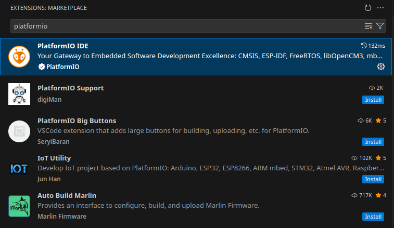Open the filter extensions funnel menu
394x228 pixels.
click(x=380, y=26)
